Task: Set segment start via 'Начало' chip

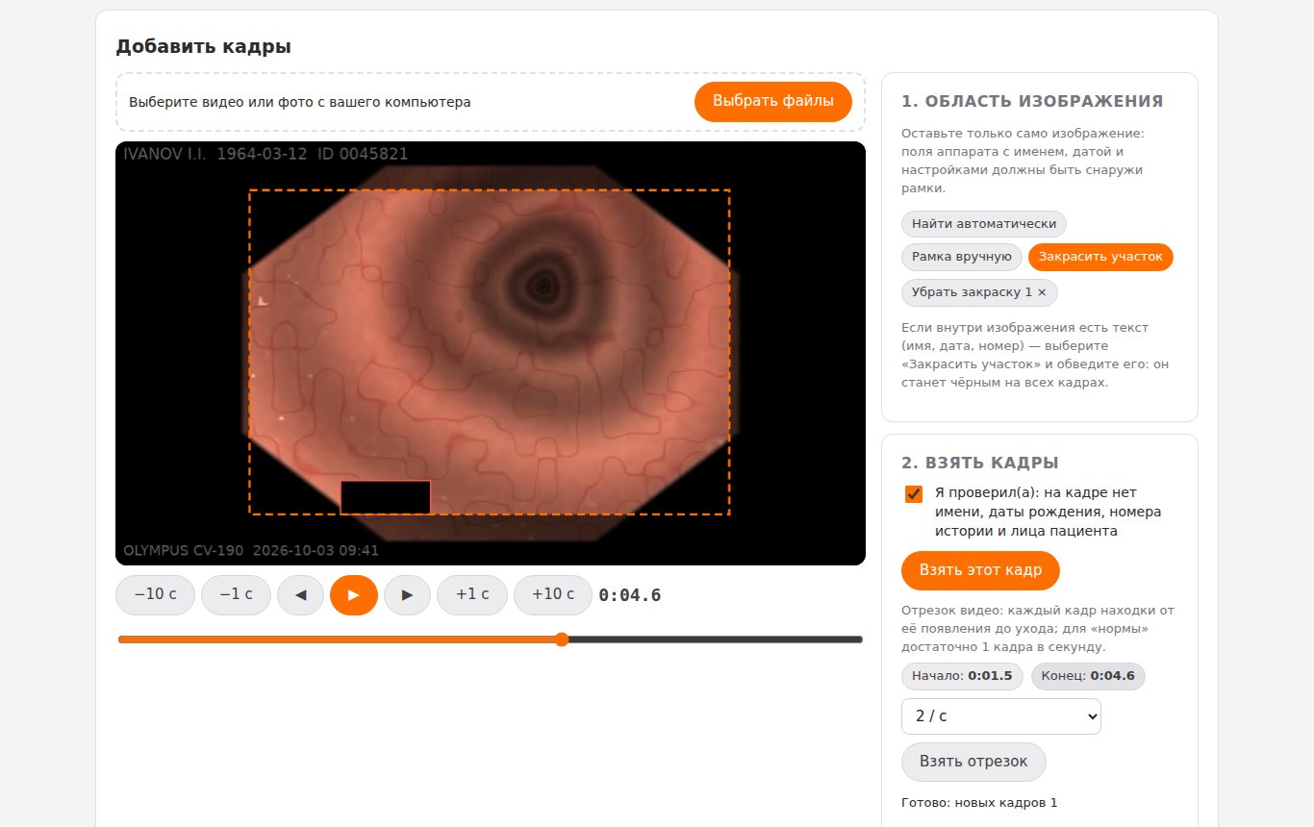Action: tap(962, 676)
